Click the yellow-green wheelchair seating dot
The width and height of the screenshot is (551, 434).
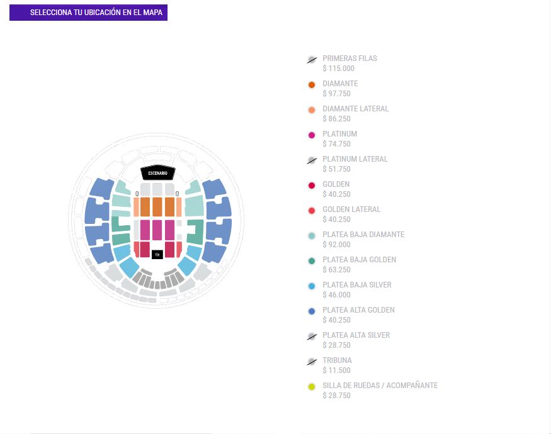click(x=311, y=387)
